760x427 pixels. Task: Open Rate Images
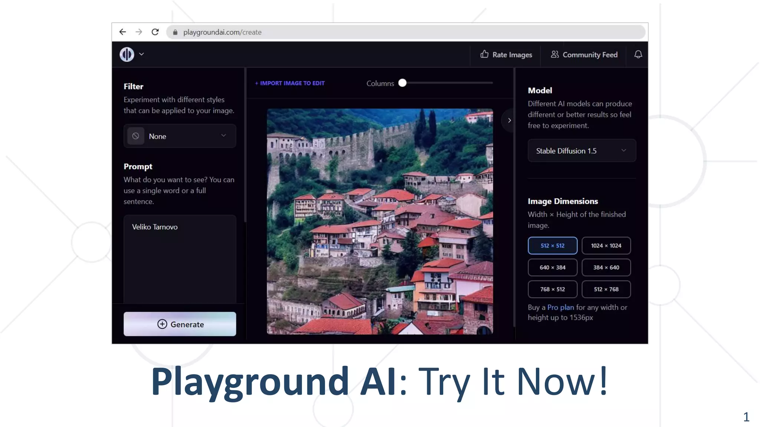point(506,54)
